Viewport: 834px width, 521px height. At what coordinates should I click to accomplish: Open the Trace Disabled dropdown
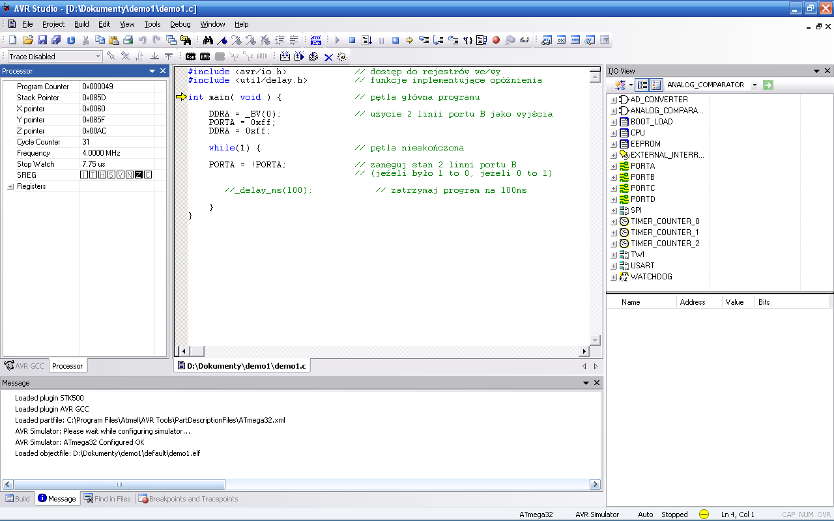[98, 57]
